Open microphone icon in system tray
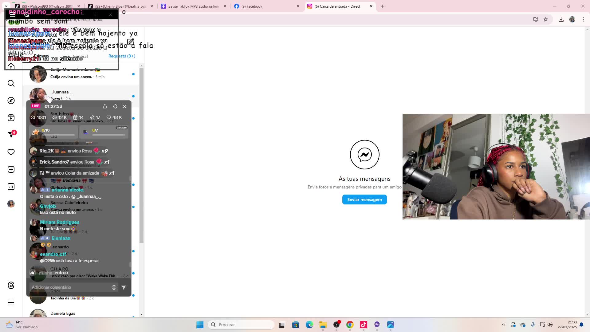 point(533,325)
